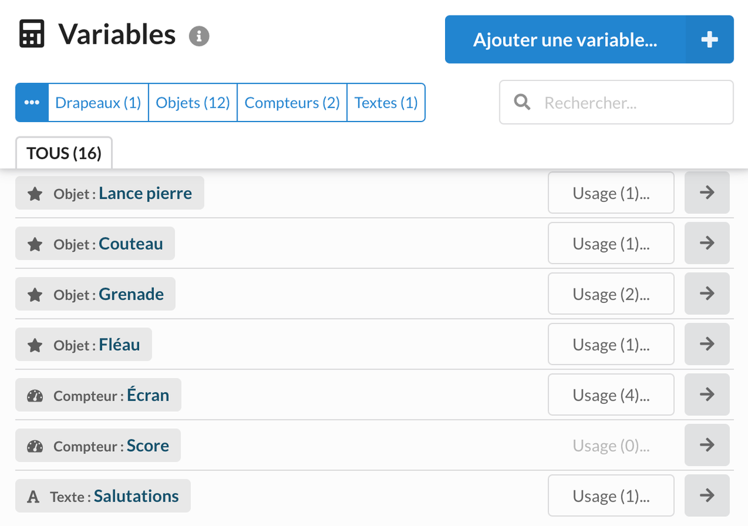
Task: Filter variables by Drapeaux
Action: pos(98,102)
